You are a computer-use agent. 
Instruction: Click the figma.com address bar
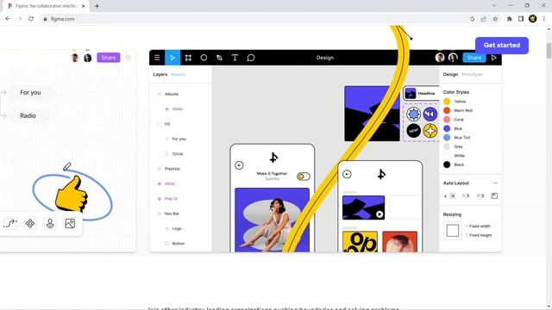click(254, 19)
